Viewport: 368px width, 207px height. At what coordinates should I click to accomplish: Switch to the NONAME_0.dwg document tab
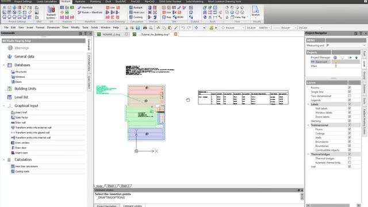(111, 34)
